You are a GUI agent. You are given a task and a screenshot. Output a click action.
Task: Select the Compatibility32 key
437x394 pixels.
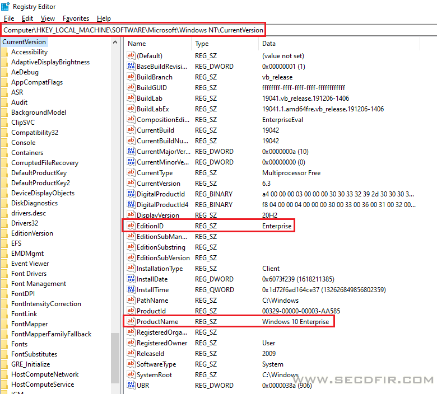click(35, 133)
